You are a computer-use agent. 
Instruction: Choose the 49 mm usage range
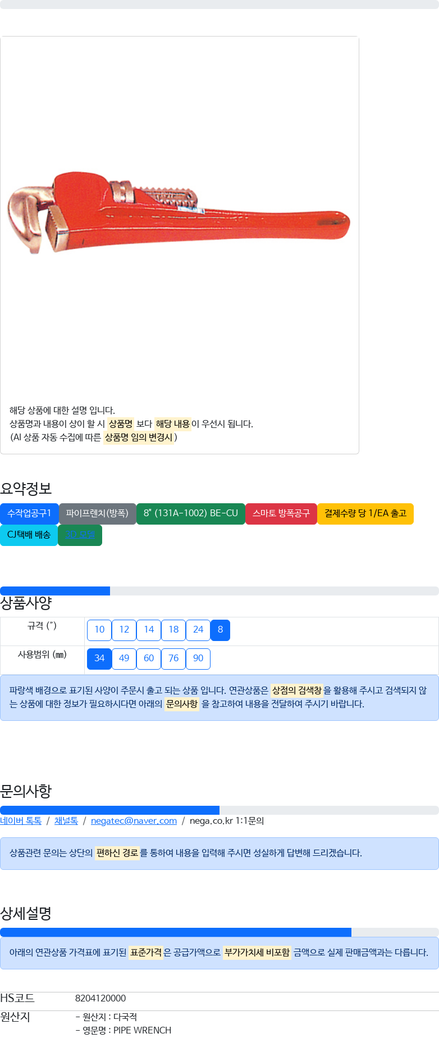coord(124,658)
